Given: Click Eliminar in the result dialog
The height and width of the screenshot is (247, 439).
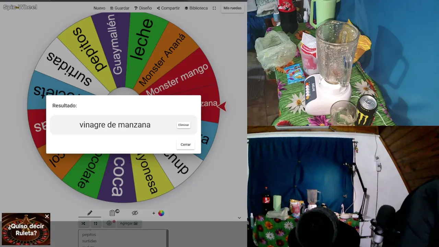Looking at the screenshot, I should tap(183, 125).
